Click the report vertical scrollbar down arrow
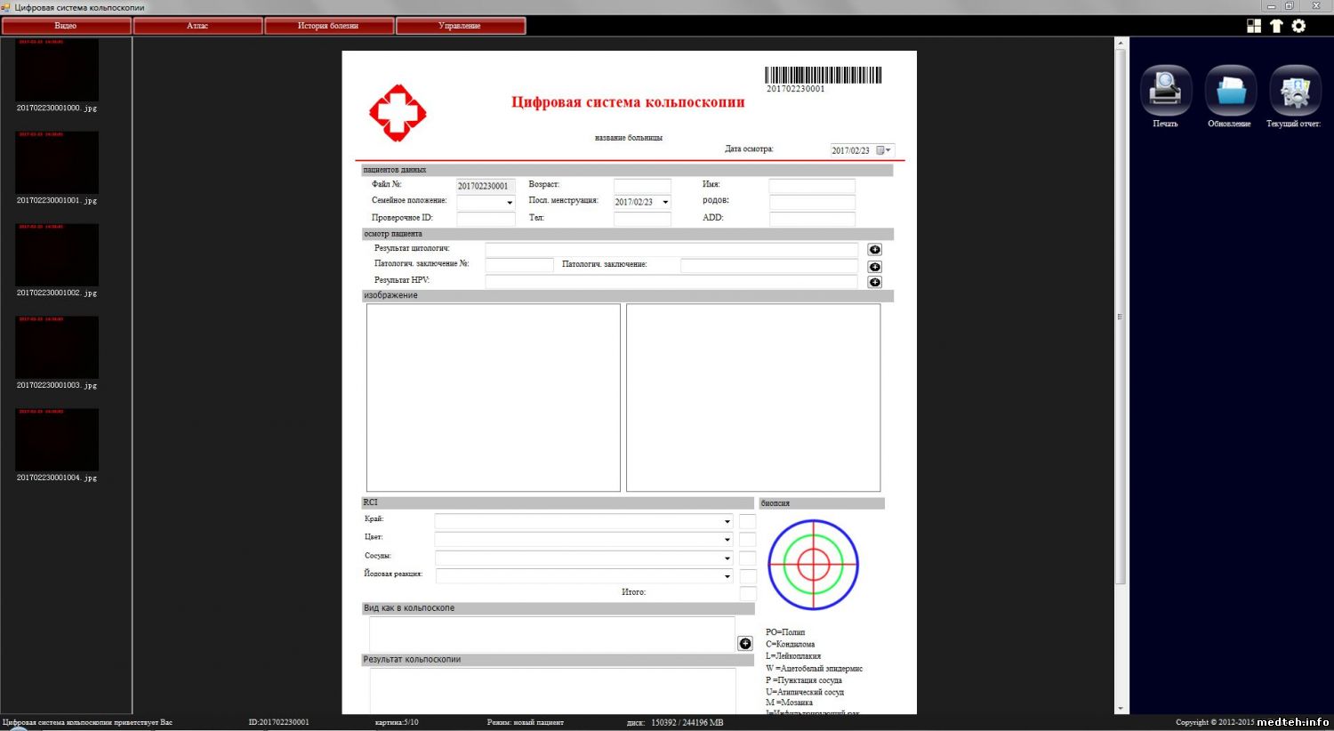 point(1121,709)
